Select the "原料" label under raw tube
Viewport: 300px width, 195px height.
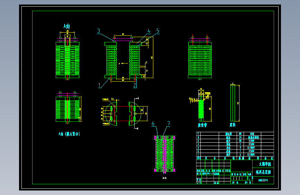233,125
